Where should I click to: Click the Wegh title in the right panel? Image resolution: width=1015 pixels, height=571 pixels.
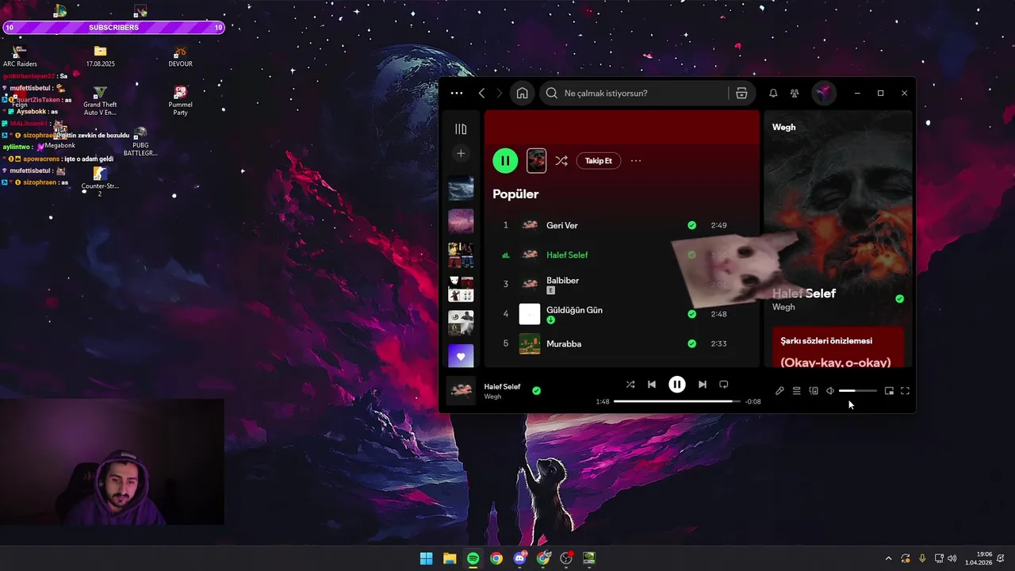tap(783, 127)
